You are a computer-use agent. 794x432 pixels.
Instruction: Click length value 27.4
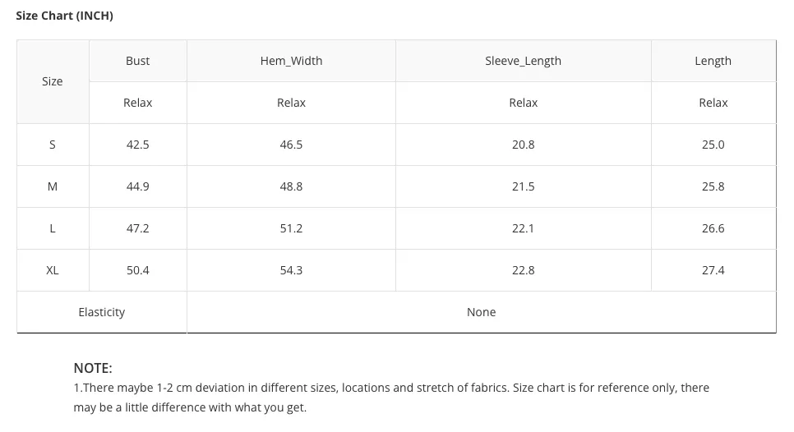click(x=713, y=271)
